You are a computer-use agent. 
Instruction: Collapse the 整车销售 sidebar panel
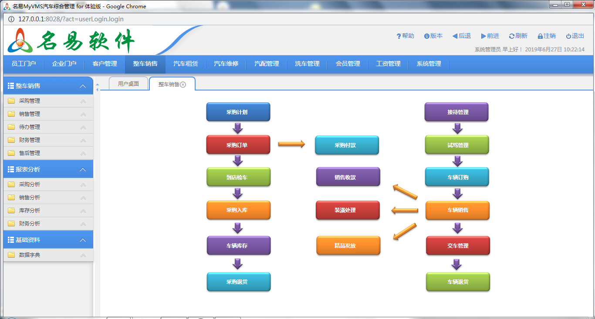pyautogui.click(x=83, y=86)
